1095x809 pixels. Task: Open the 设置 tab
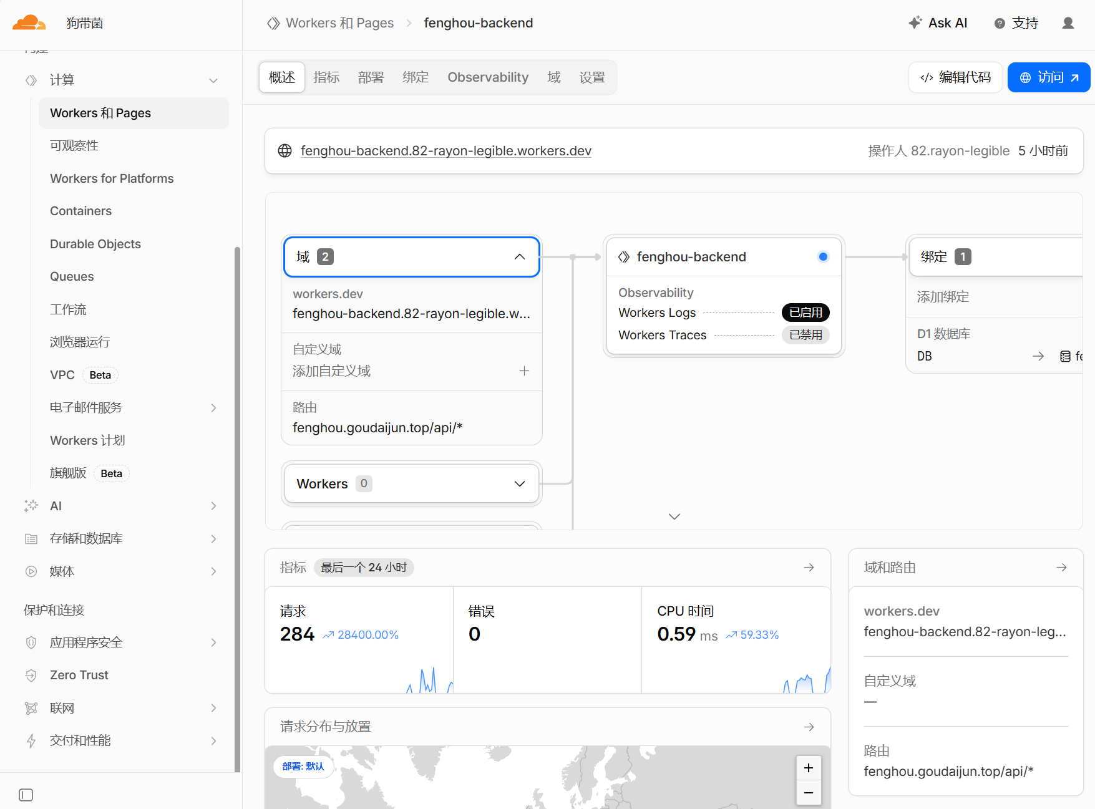(x=592, y=77)
